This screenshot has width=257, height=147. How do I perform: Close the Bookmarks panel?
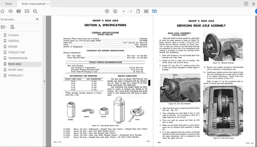pos(37,19)
